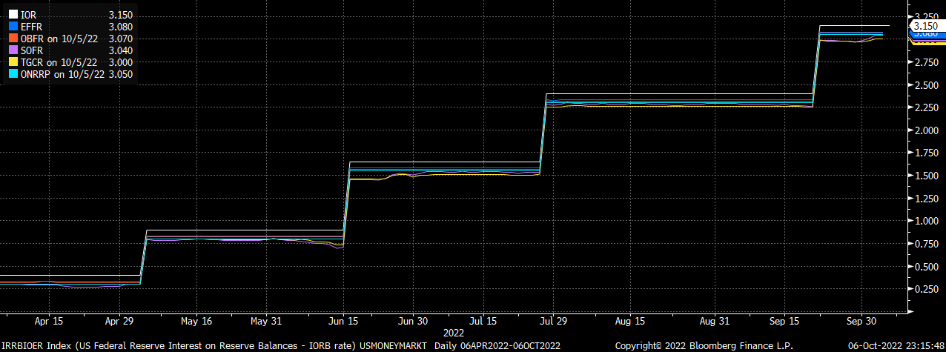Click the Apr 15 date label
Viewport: 946px width, 352px height.
tap(47, 322)
